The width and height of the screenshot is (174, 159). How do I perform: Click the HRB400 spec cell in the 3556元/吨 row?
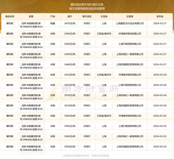31,148
